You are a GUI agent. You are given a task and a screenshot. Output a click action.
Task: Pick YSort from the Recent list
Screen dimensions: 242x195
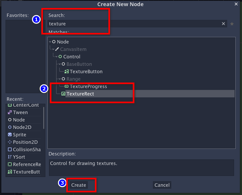[x=24, y=157]
